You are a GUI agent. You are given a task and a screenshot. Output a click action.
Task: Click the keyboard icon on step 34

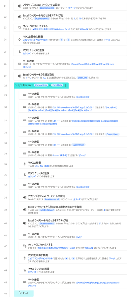pos(24,153)
